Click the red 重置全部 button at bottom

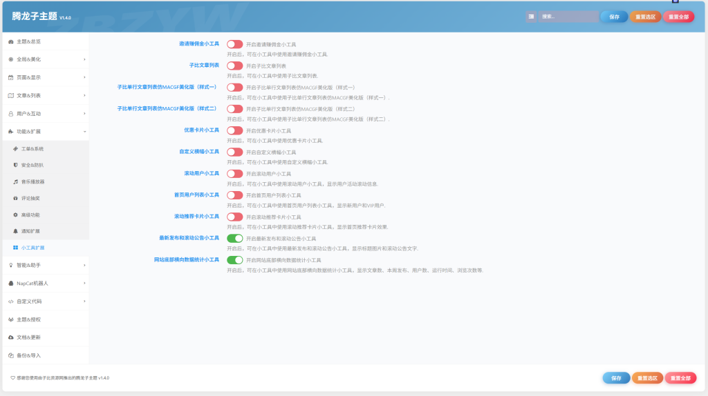pos(680,378)
